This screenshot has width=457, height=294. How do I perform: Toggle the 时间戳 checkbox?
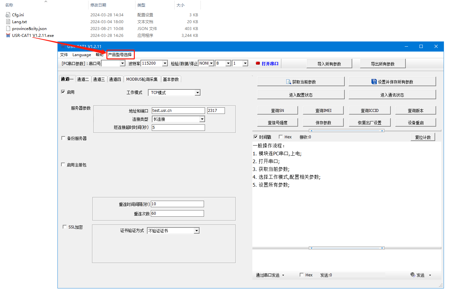pos(256,137)
